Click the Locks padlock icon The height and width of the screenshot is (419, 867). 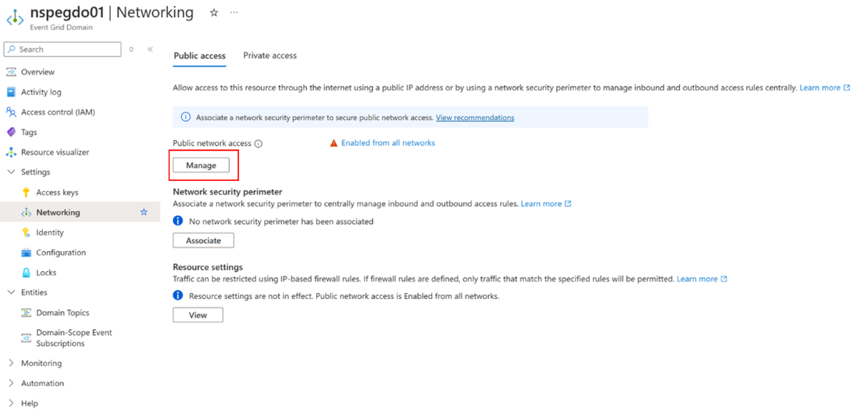coord(26,272)
